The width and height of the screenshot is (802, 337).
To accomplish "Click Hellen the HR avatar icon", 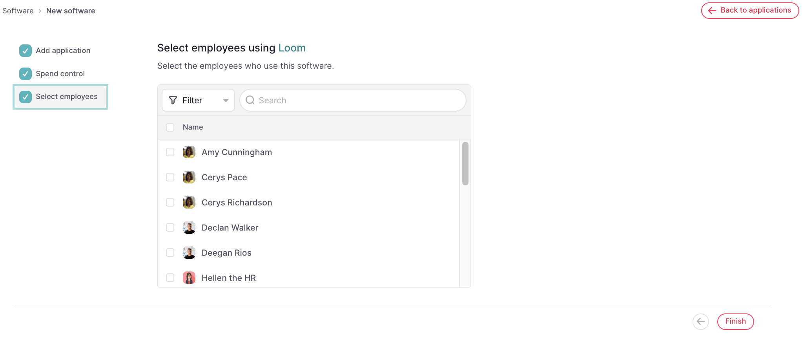I will (x=189, y=278).
